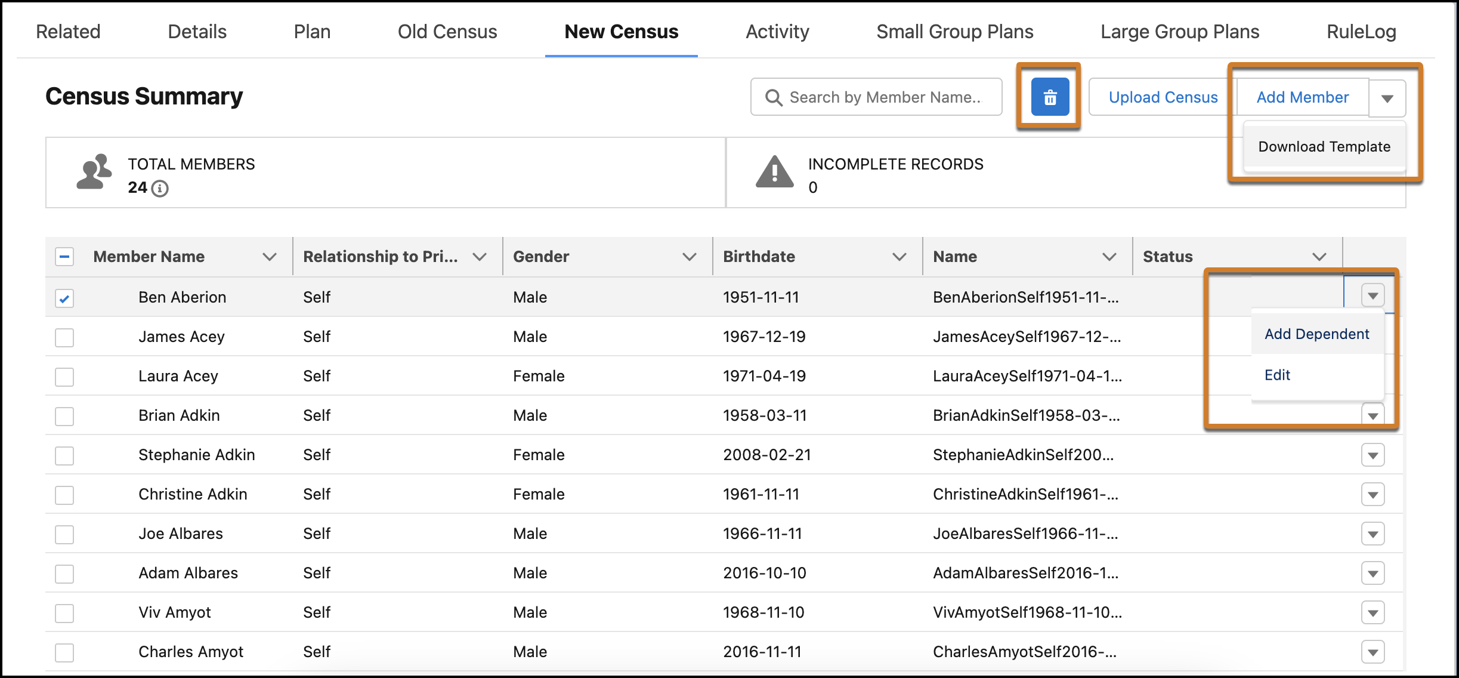This screenshot has height=678, width=1459.
Task: Toggle Ben Aberion row action dropdown
Action: (x=1373, y=295)
